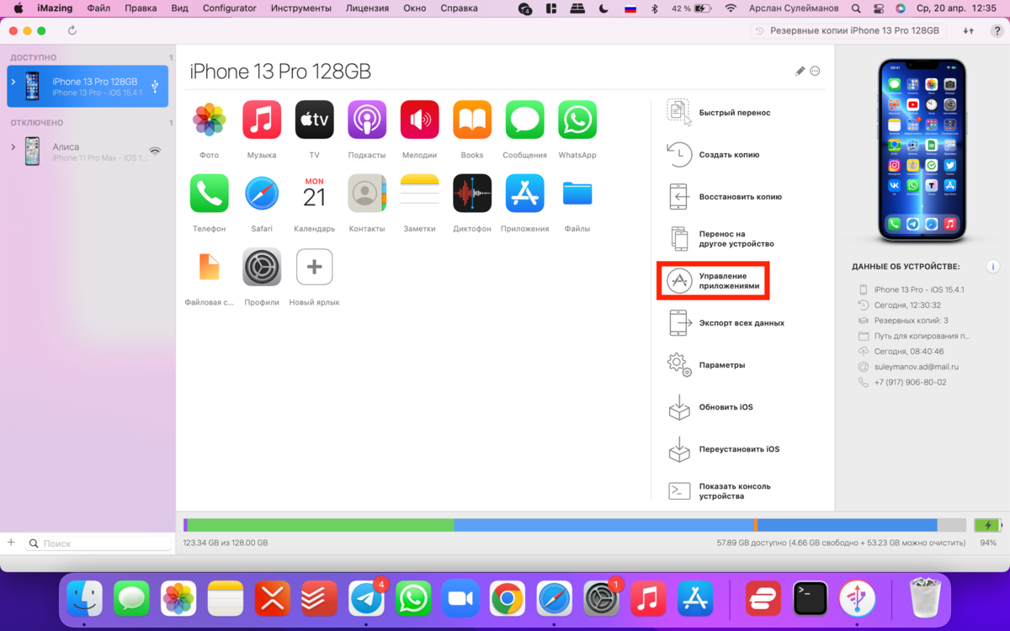This screenshot has height=631, width=1010.
Task: Open the WhatsApp icon in the grid
Action: coord(577,119)
